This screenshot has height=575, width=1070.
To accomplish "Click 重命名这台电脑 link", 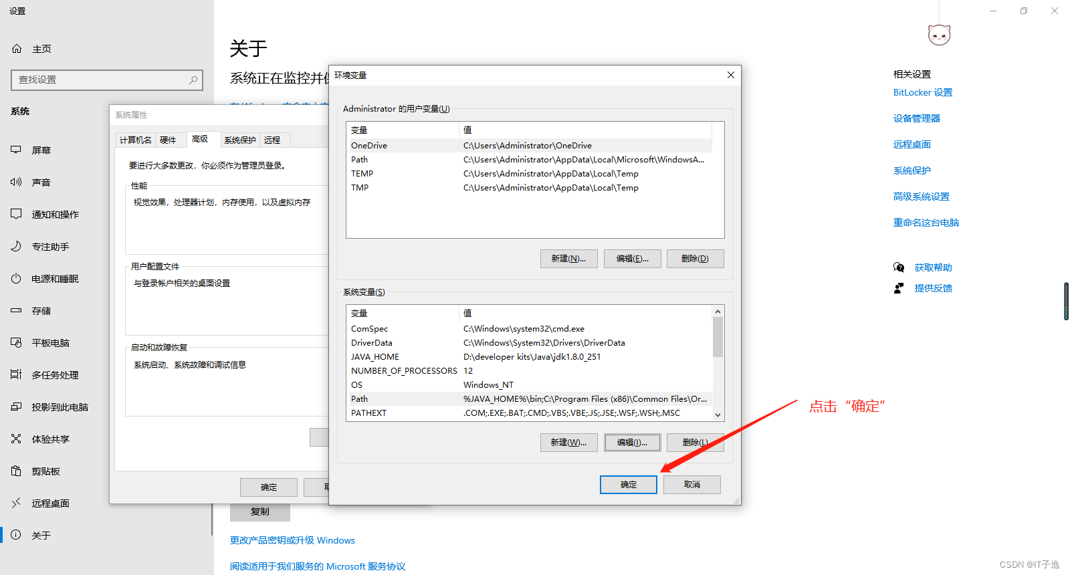I will point(926,223).
